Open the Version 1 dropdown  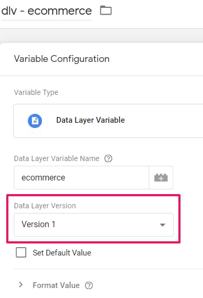tap(94, 225)
